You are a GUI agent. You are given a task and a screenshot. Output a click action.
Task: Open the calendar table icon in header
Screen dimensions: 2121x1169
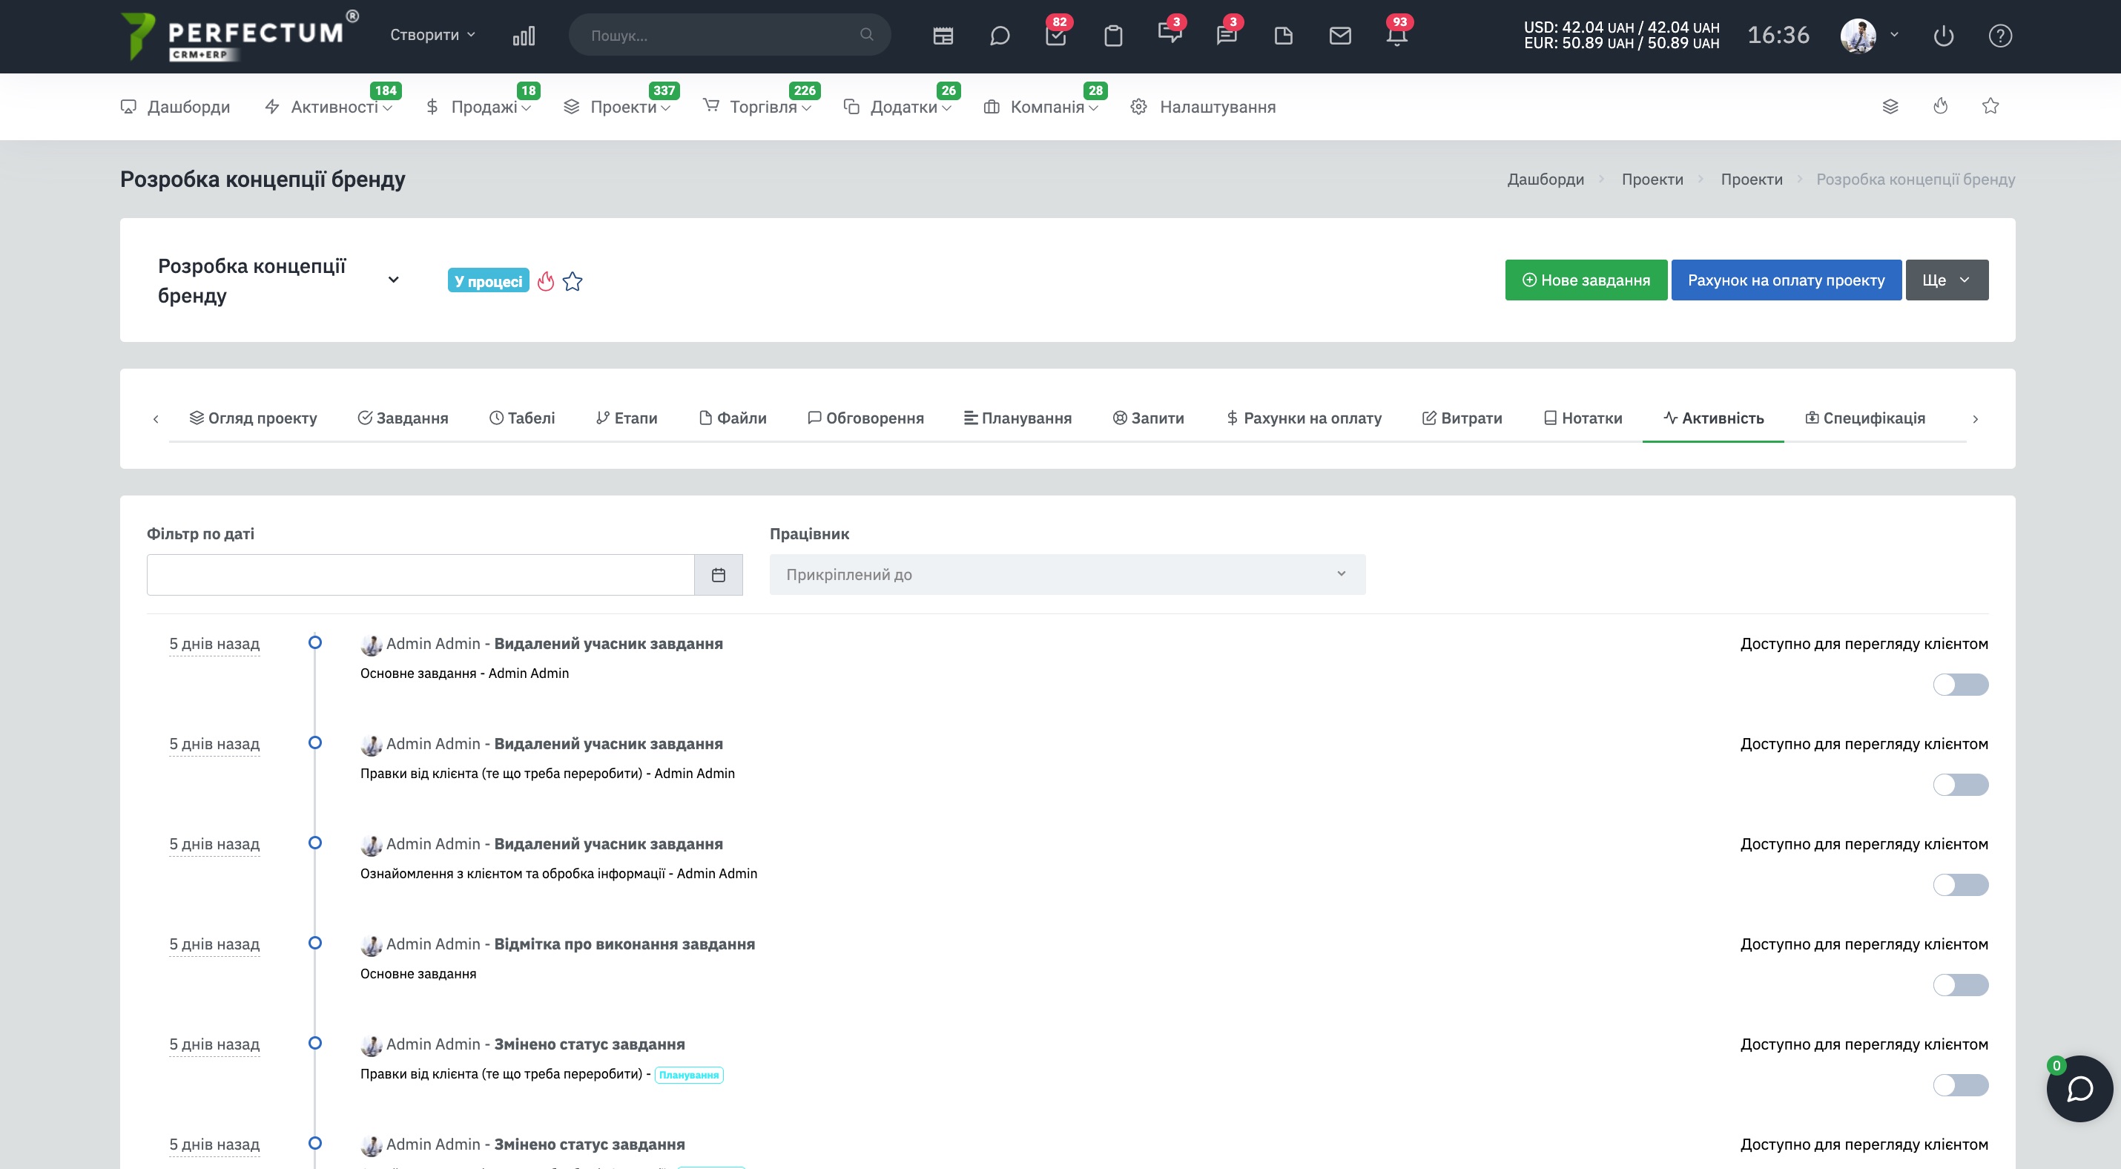click(943, 36)
